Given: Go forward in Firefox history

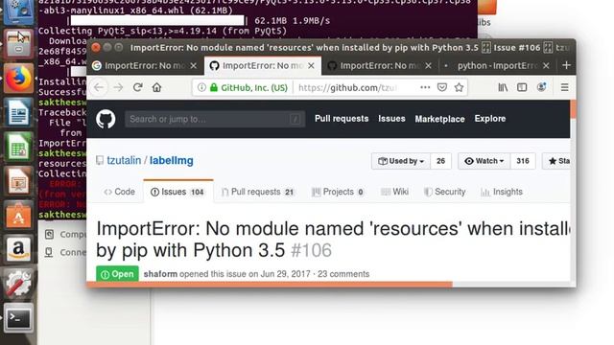Looking at the screenshot, I should click(118, 87).
